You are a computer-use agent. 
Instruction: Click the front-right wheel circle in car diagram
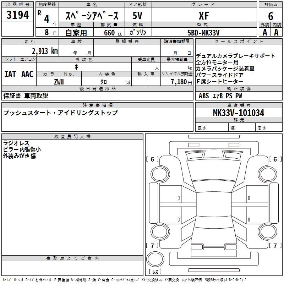(x=267, y=174)
